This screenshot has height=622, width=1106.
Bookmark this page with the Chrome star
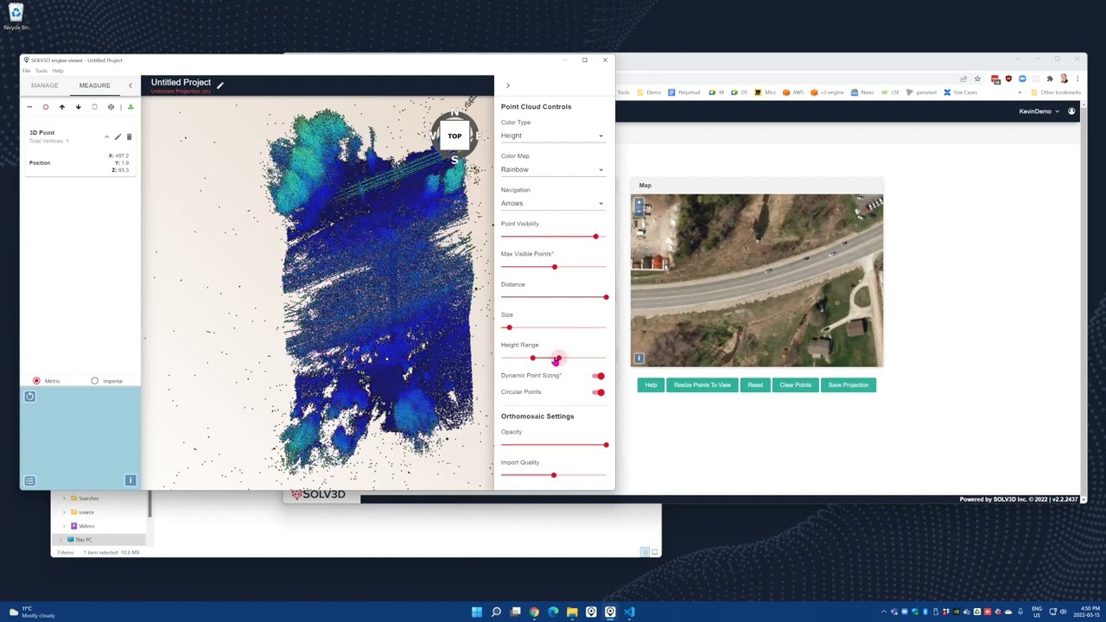click(x=977, y=79)
